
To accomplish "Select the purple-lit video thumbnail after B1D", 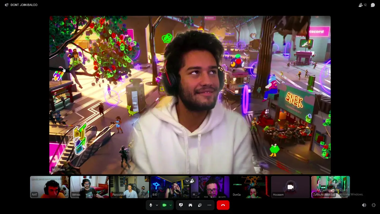I will tap(210, 187).
